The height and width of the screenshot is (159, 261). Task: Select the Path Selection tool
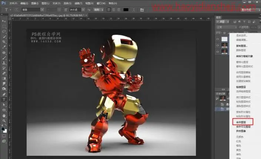pos(4,105)
